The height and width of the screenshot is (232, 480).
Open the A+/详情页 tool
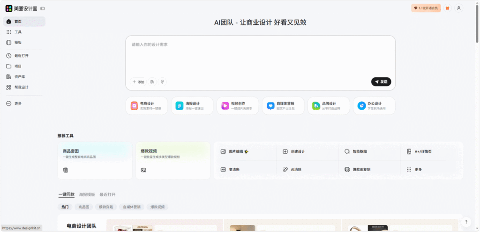[x=431, y=151]
